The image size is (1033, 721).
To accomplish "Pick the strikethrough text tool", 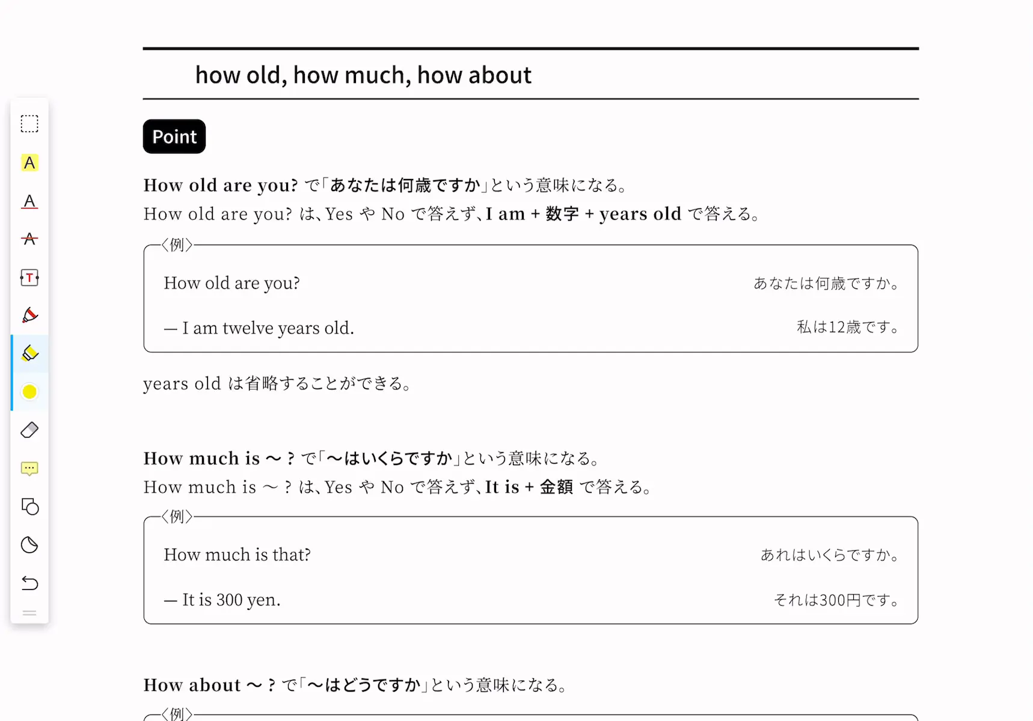I will [x=29, y=239].
